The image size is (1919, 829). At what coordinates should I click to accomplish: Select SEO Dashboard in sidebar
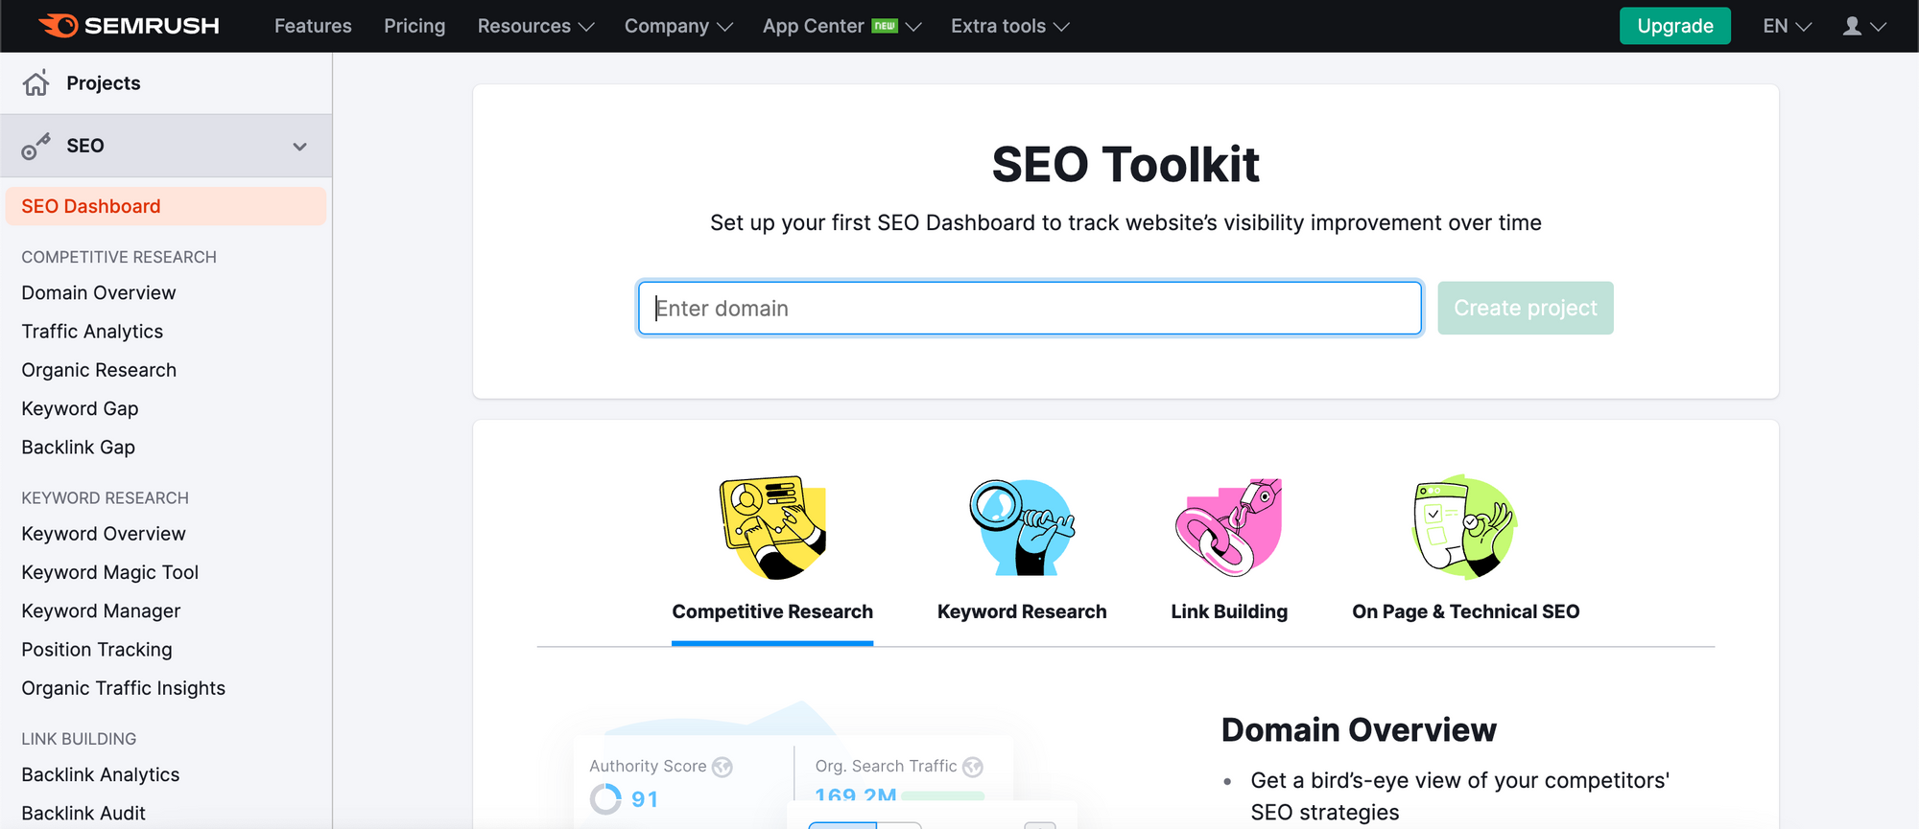coord(166,206)
